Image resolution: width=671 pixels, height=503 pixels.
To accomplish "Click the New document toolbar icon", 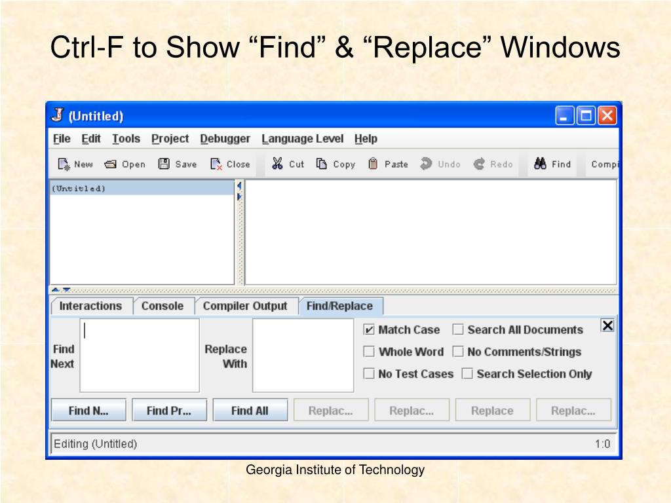I will click(x=64, y=164).
